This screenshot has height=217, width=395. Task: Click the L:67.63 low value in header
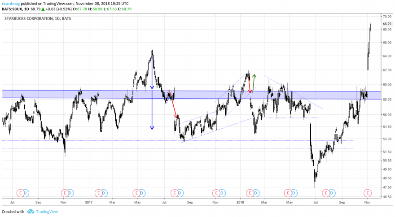110,9
